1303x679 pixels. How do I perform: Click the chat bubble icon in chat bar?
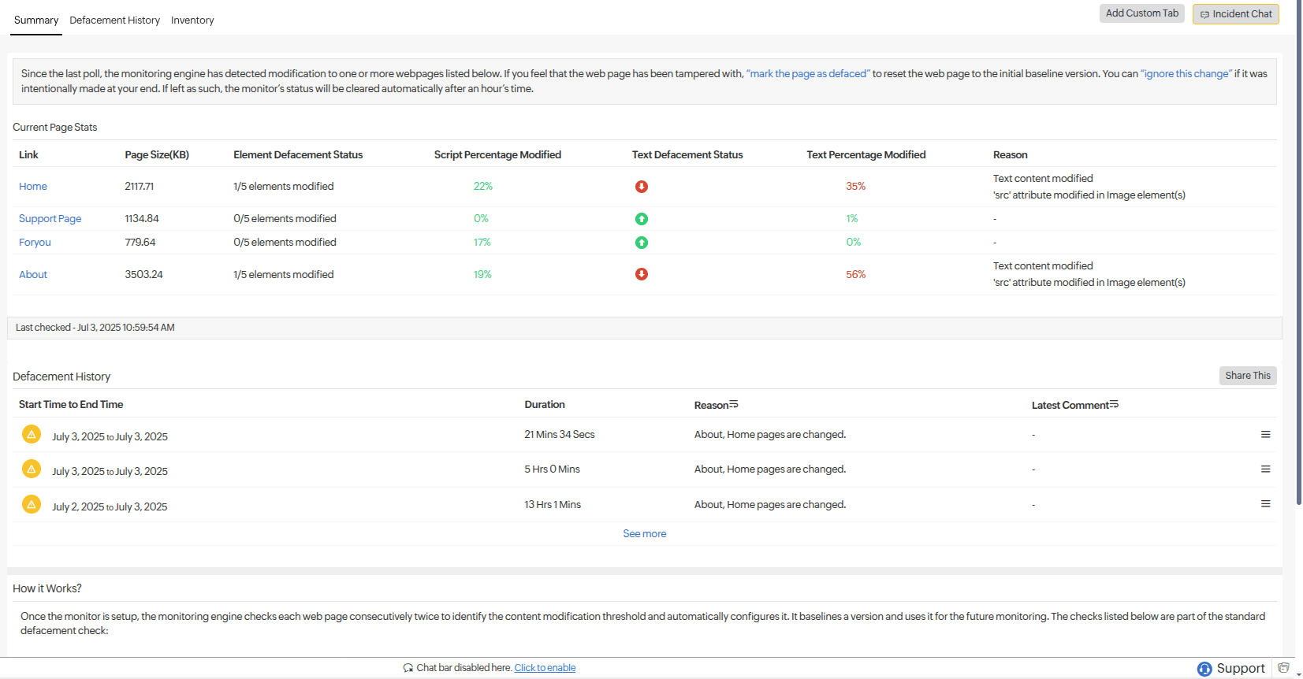coord(408,668)
